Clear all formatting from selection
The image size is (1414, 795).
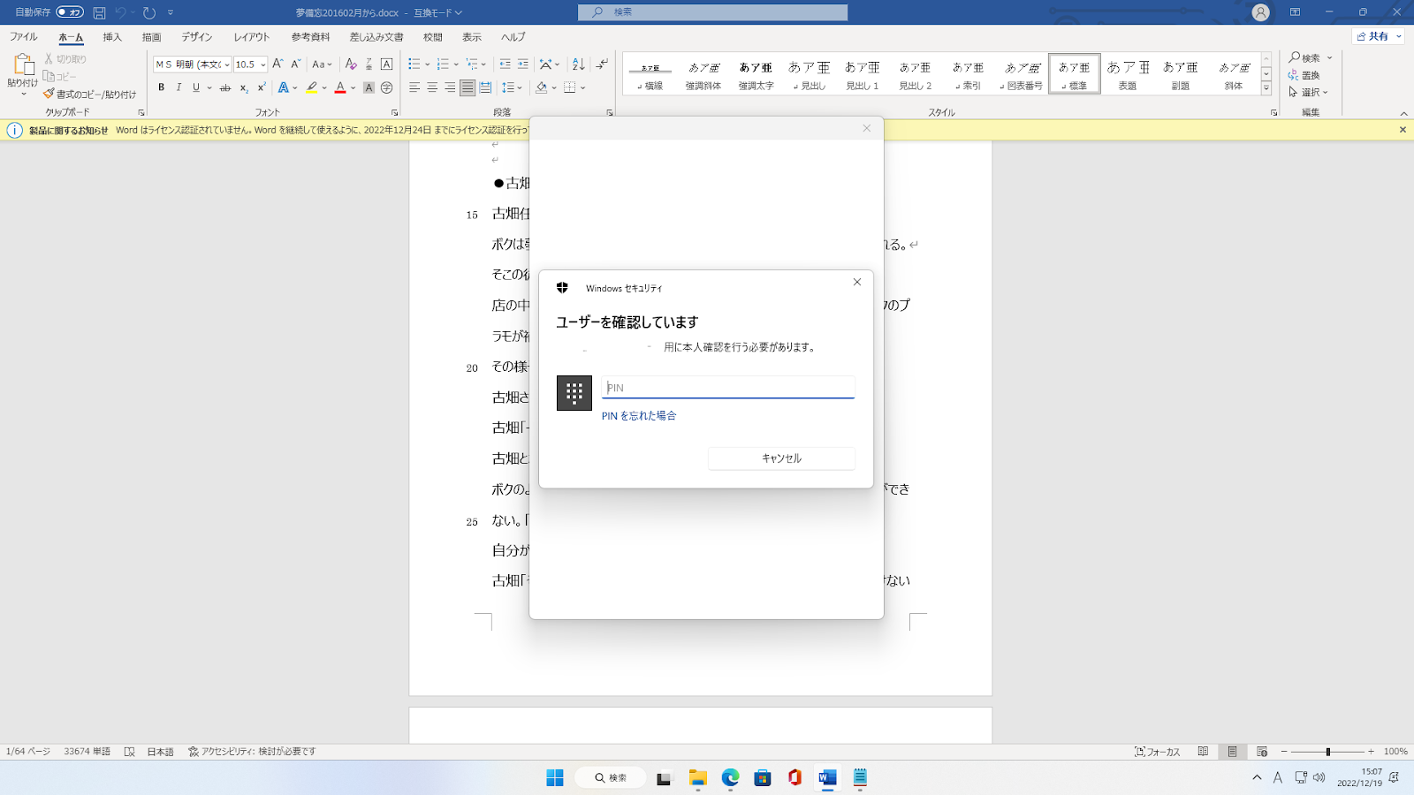(x=351, y=64)
